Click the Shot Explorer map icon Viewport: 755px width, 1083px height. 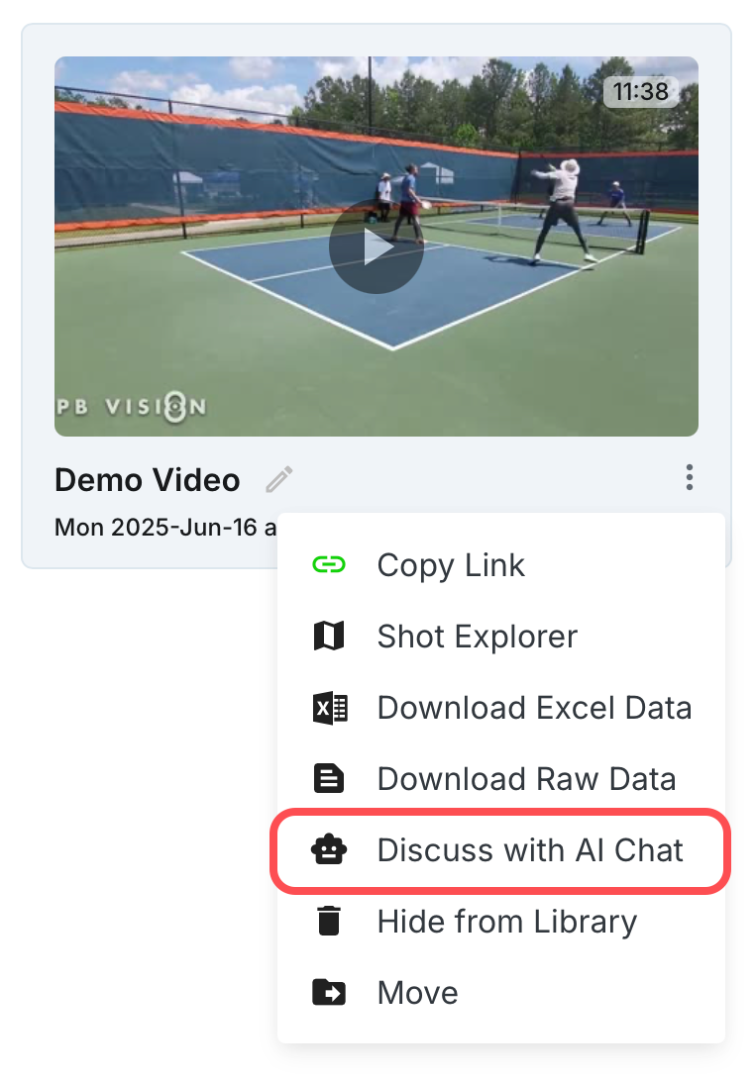click(x=329, y=637)
